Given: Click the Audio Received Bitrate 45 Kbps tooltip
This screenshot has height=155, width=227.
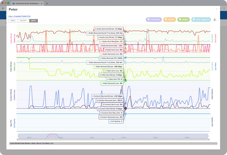Looking at the screenshot, I should point(109,29).
